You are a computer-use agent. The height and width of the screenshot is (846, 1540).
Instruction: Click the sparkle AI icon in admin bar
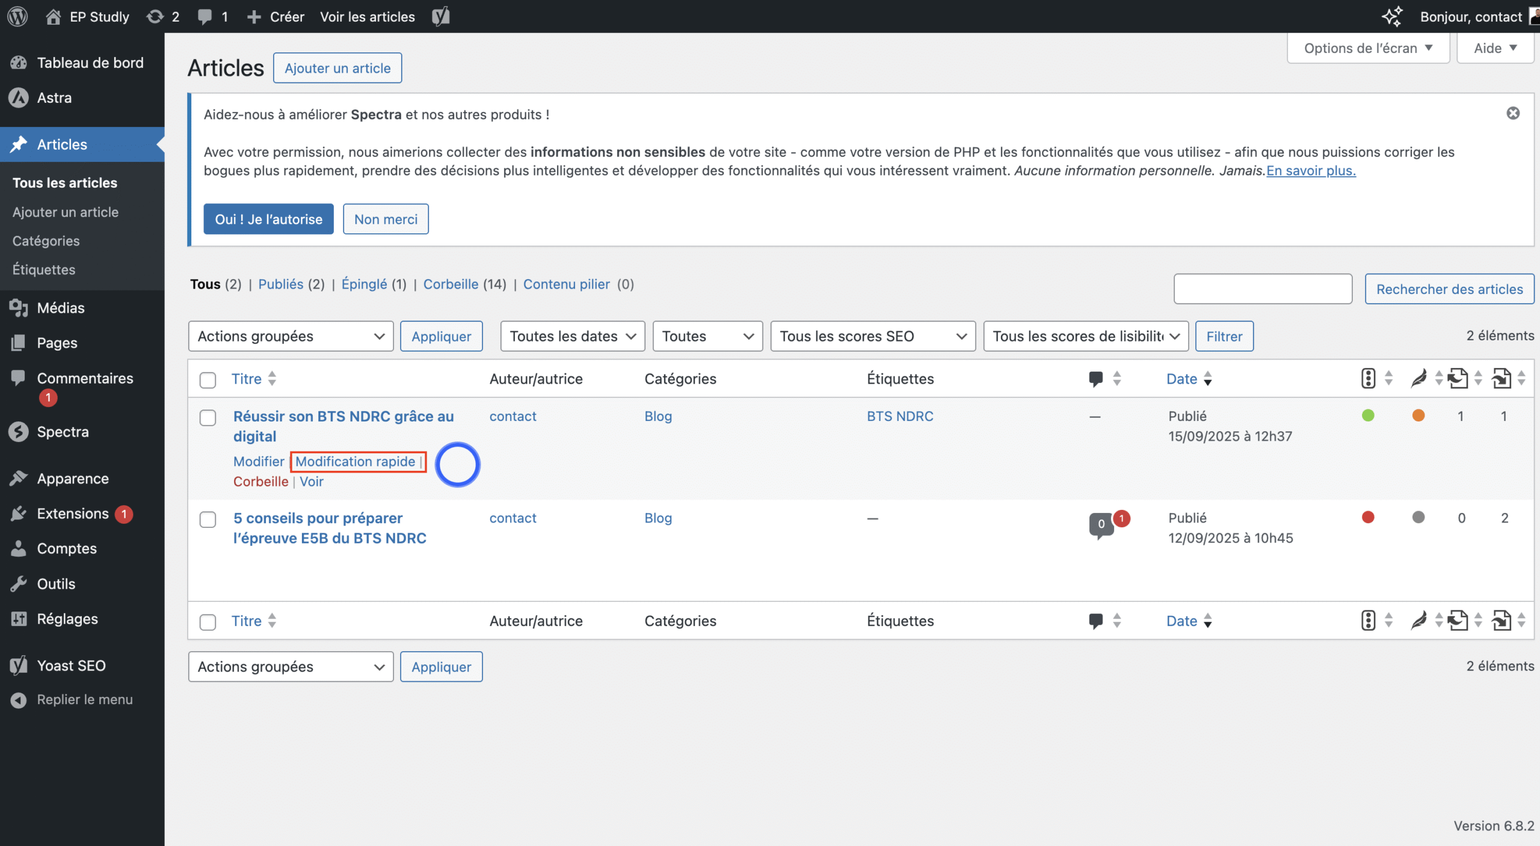1392,16
